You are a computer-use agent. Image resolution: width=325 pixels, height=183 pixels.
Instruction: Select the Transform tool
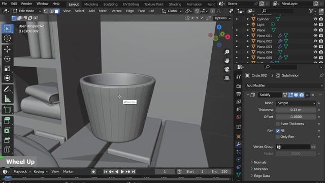[x=7, y=78]
